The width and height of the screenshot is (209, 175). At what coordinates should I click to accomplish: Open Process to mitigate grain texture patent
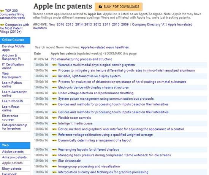click(127, 70)
